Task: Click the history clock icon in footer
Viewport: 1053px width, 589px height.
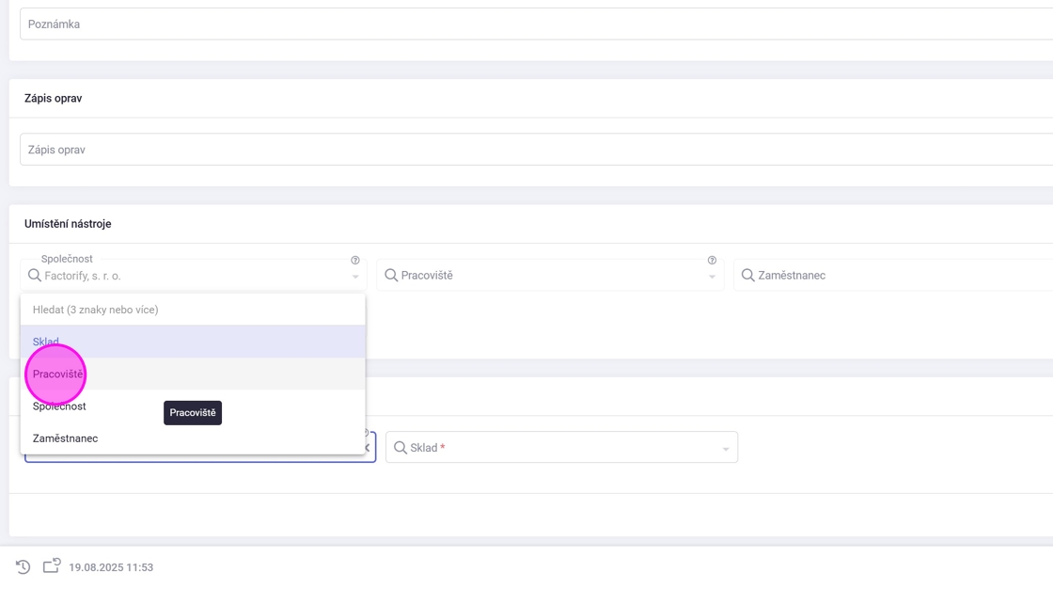Action: tap(24, 566)
